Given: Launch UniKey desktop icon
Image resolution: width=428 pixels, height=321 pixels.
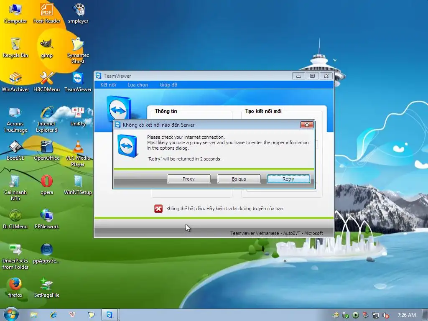Looking at the screenshot, I should (x=78, y=117).
